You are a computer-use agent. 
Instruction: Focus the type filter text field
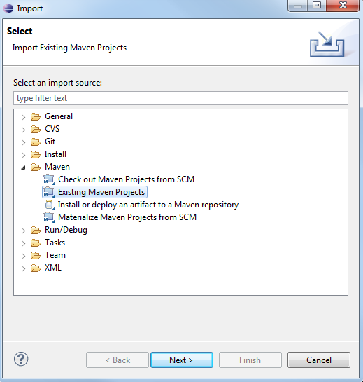pos(180,98)
